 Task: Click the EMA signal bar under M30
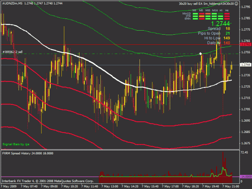tap(214, 19)
